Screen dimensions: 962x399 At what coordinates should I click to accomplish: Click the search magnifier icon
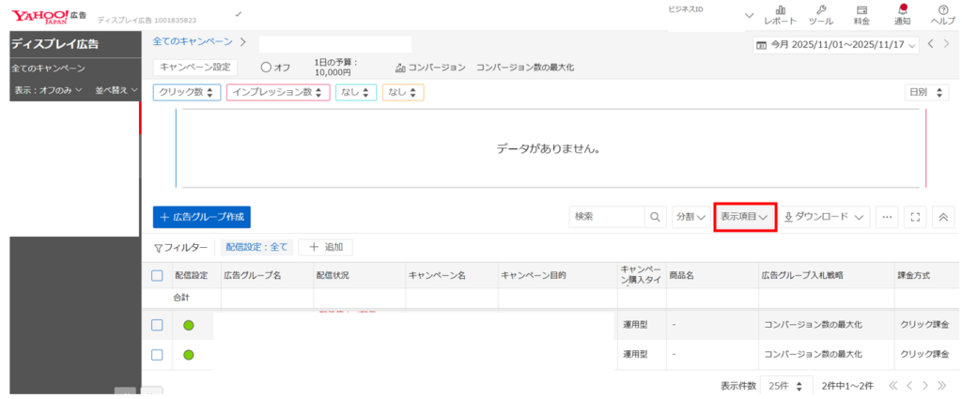pyautogui.click(x=655, y=216)
